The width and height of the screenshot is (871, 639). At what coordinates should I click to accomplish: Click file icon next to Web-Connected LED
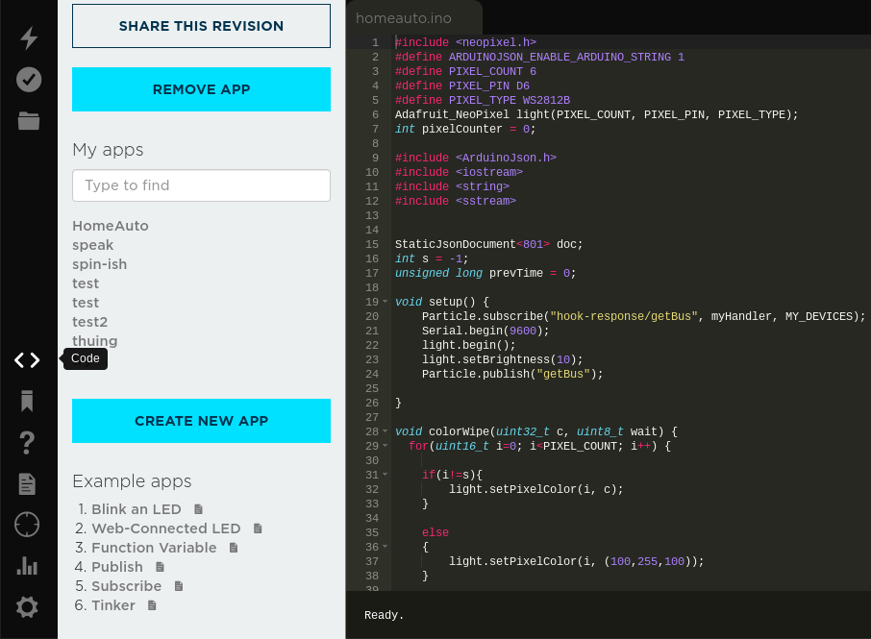[x=258, y=528]
